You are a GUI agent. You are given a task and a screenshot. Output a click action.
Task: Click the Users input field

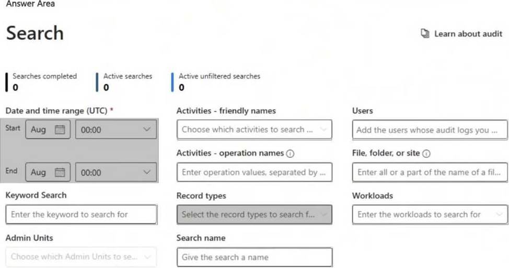pyautogui.click(x=430, y=130)
